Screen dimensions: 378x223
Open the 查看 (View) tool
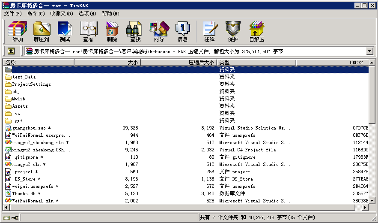[88, 31]
